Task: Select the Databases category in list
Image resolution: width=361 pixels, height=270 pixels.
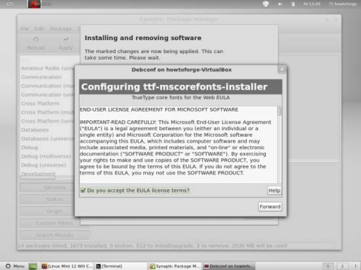Action: pos(35,130)
